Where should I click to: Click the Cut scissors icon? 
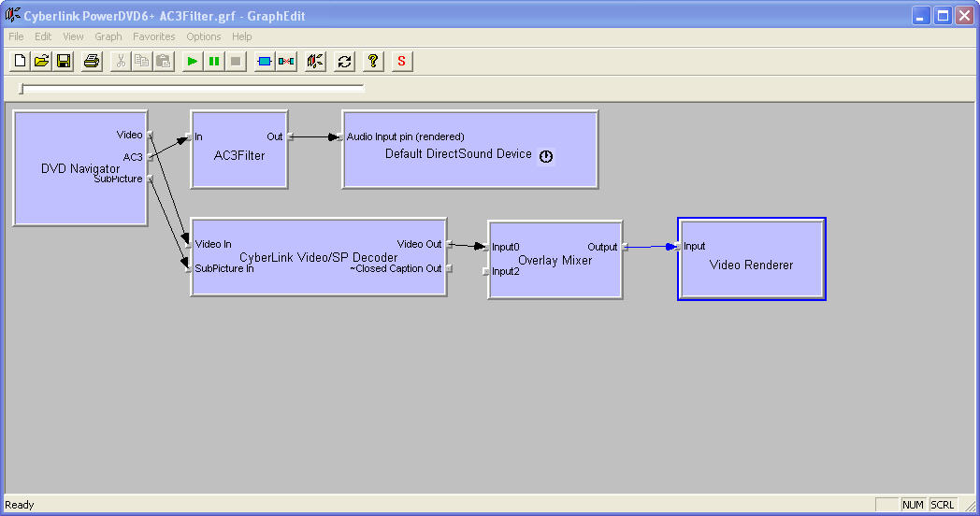pyautogui.click(x=121, y=61)
